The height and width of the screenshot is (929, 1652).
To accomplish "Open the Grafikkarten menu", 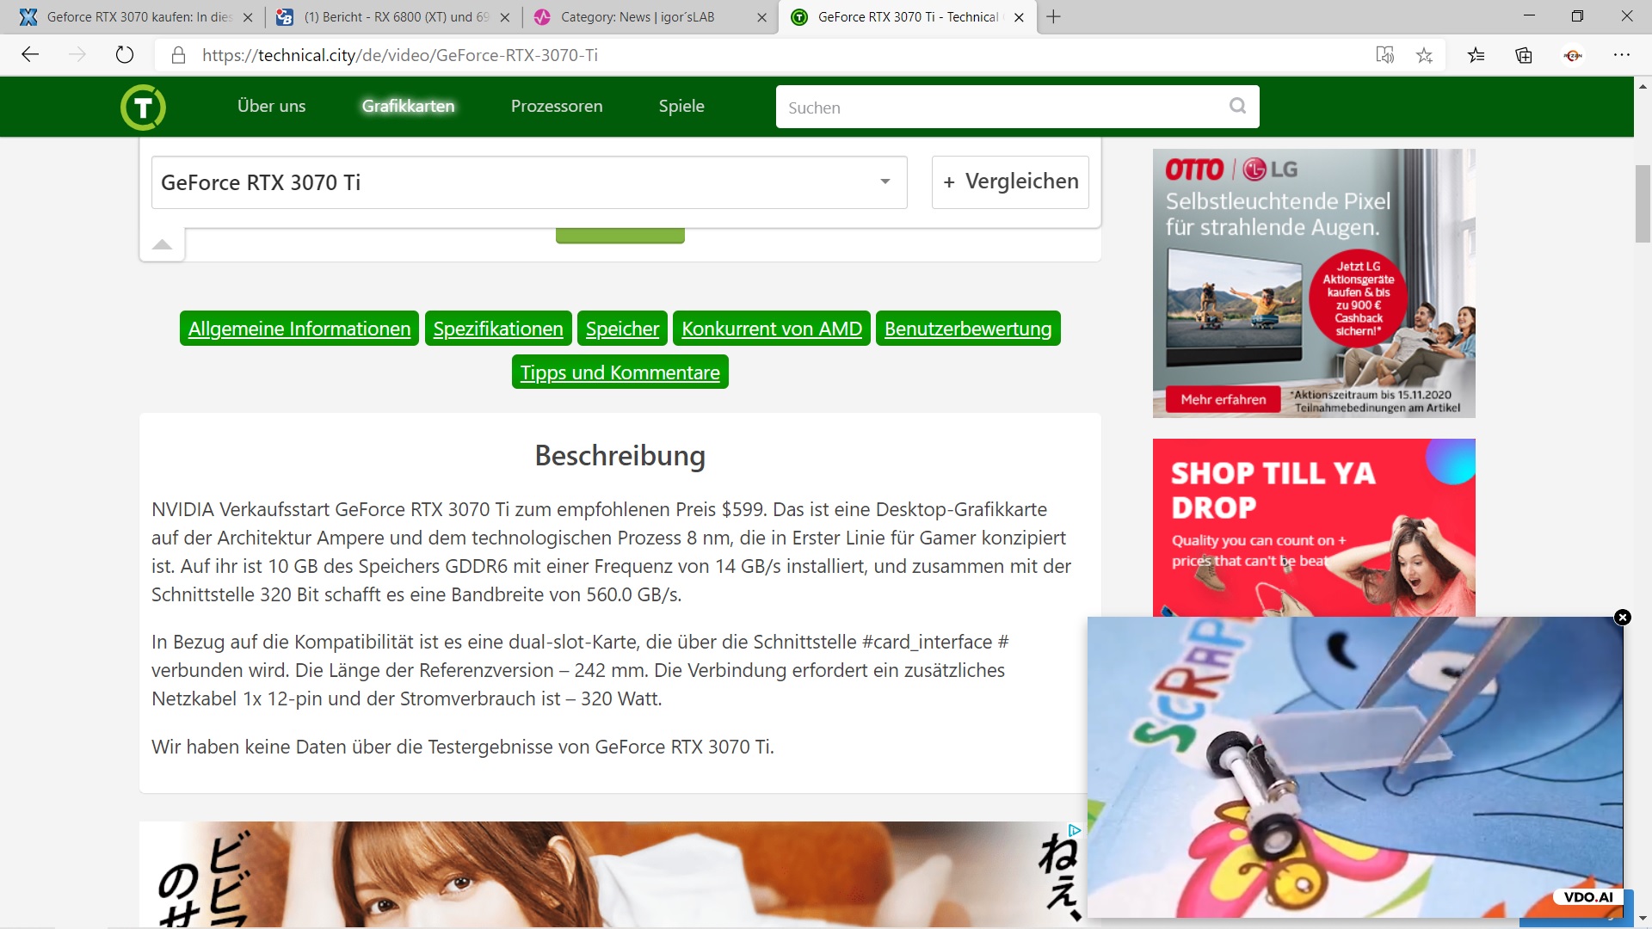I will 408,106.
